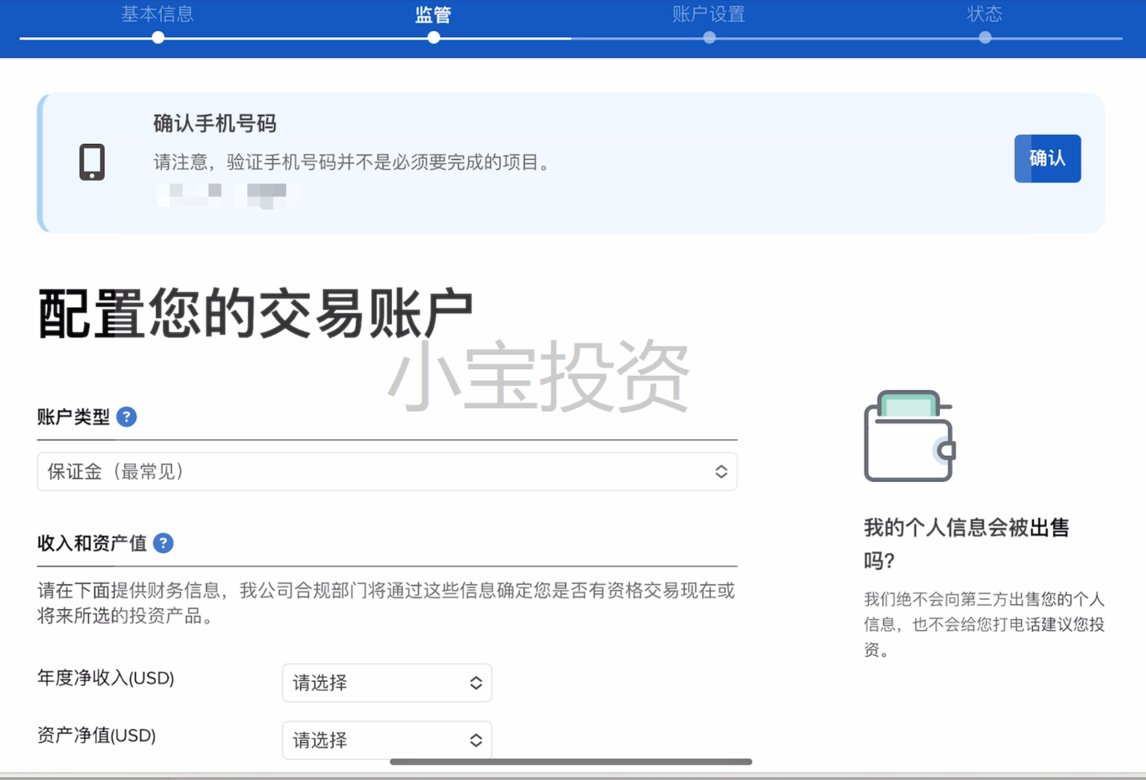Image resolution: width=1146 pixels, height=780 pixels.
Task: Click the blurred phone number in banner
Action: 227,194
